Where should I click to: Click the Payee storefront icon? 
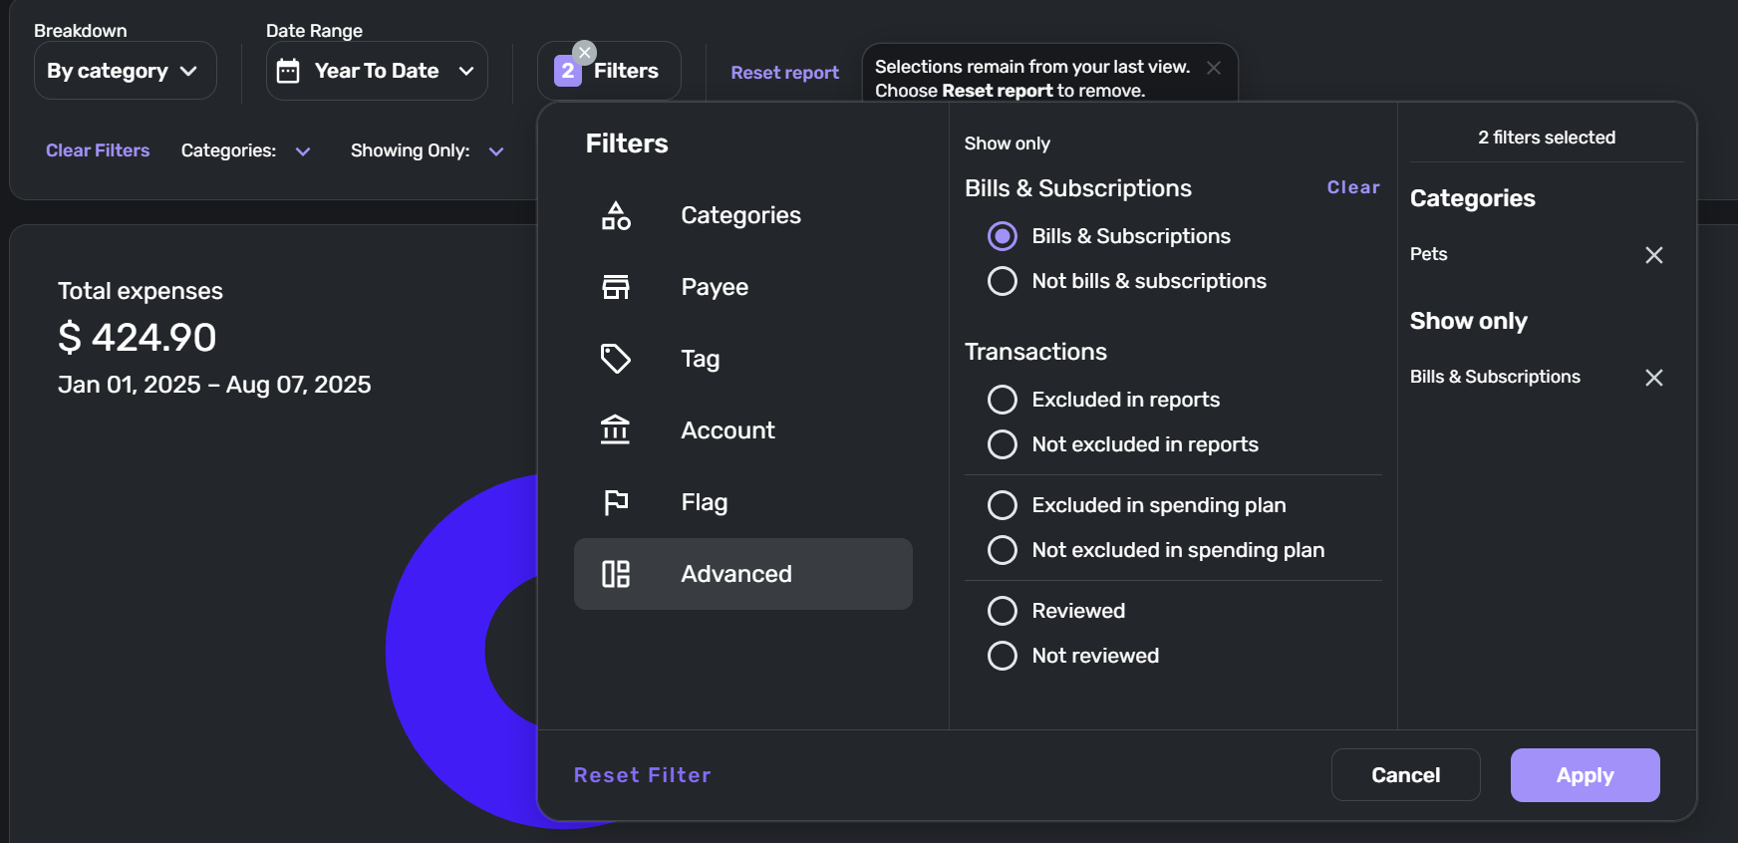(616, 287)
